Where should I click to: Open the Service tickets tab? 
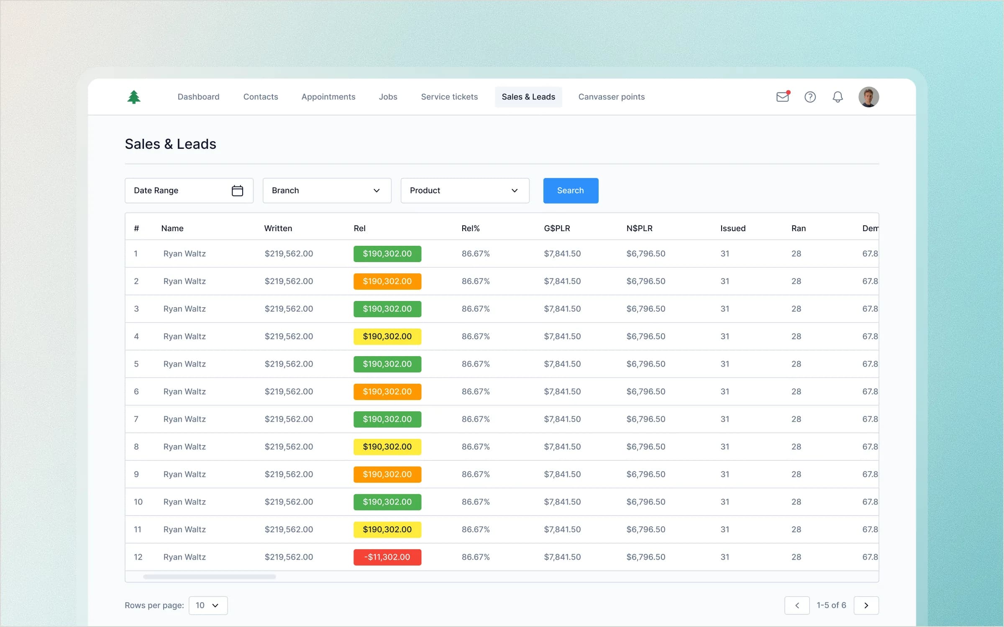[x=449, y=97]
